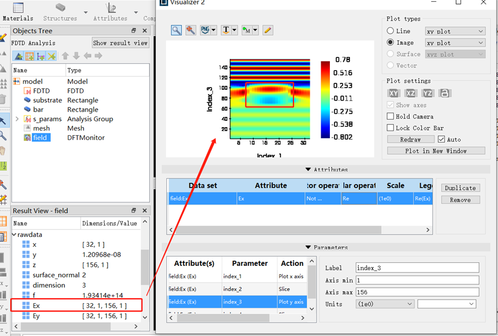Image resolution: width=498 pixels, height=336 pixels.
Task: Collapse the Parameters section triangle
Action: point(308,247)
